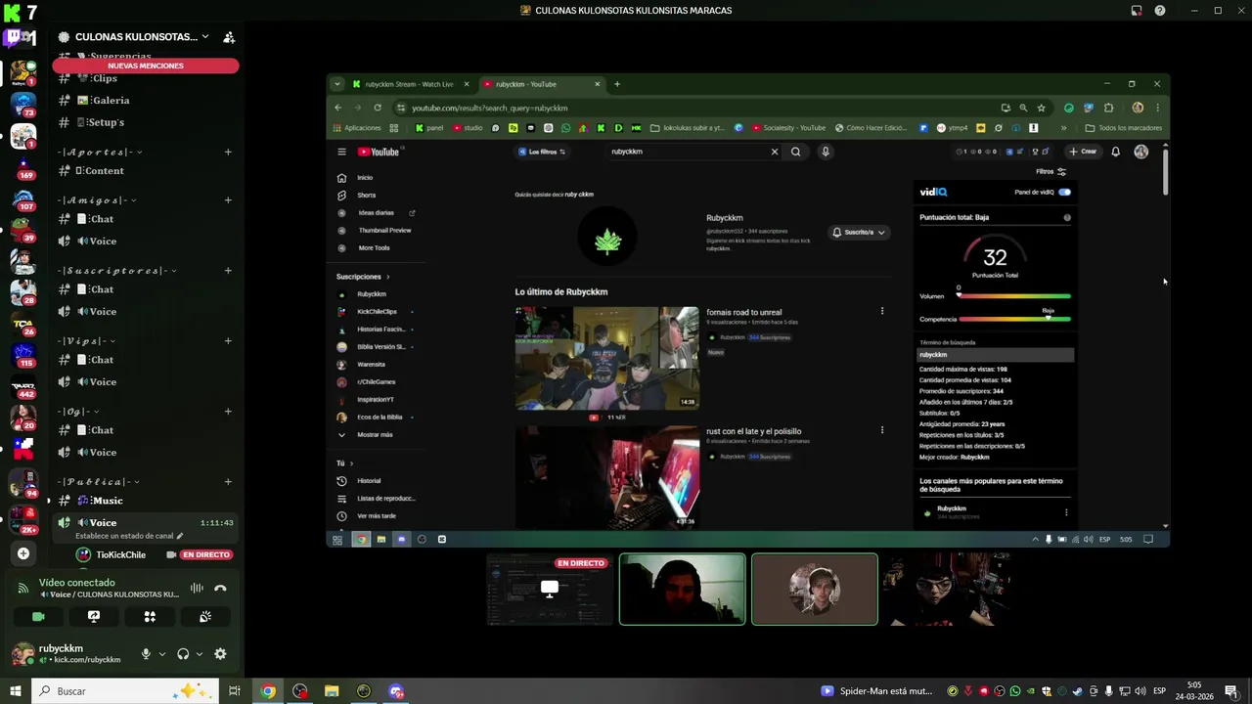Open Filtros in streamed YouTube results
Screen dimensions: 1252x704
[x=1051, y=172]
